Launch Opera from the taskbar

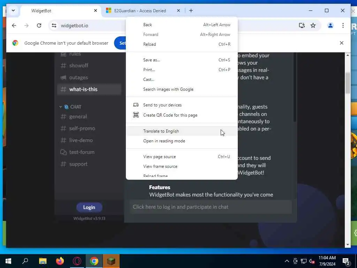click(77, 261)
